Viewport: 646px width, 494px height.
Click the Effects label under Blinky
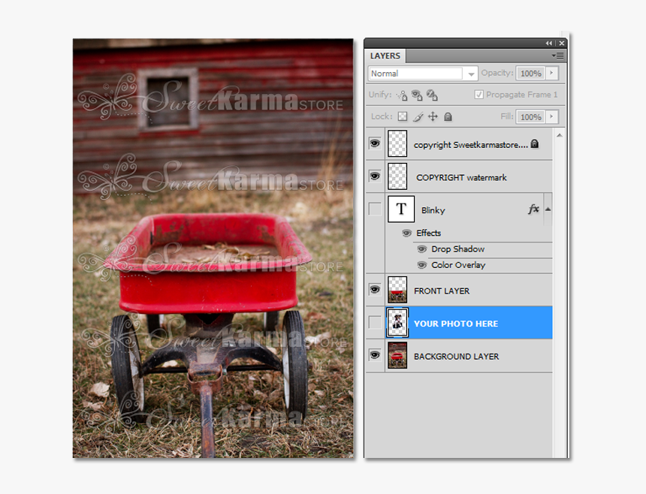coord(428,233)
